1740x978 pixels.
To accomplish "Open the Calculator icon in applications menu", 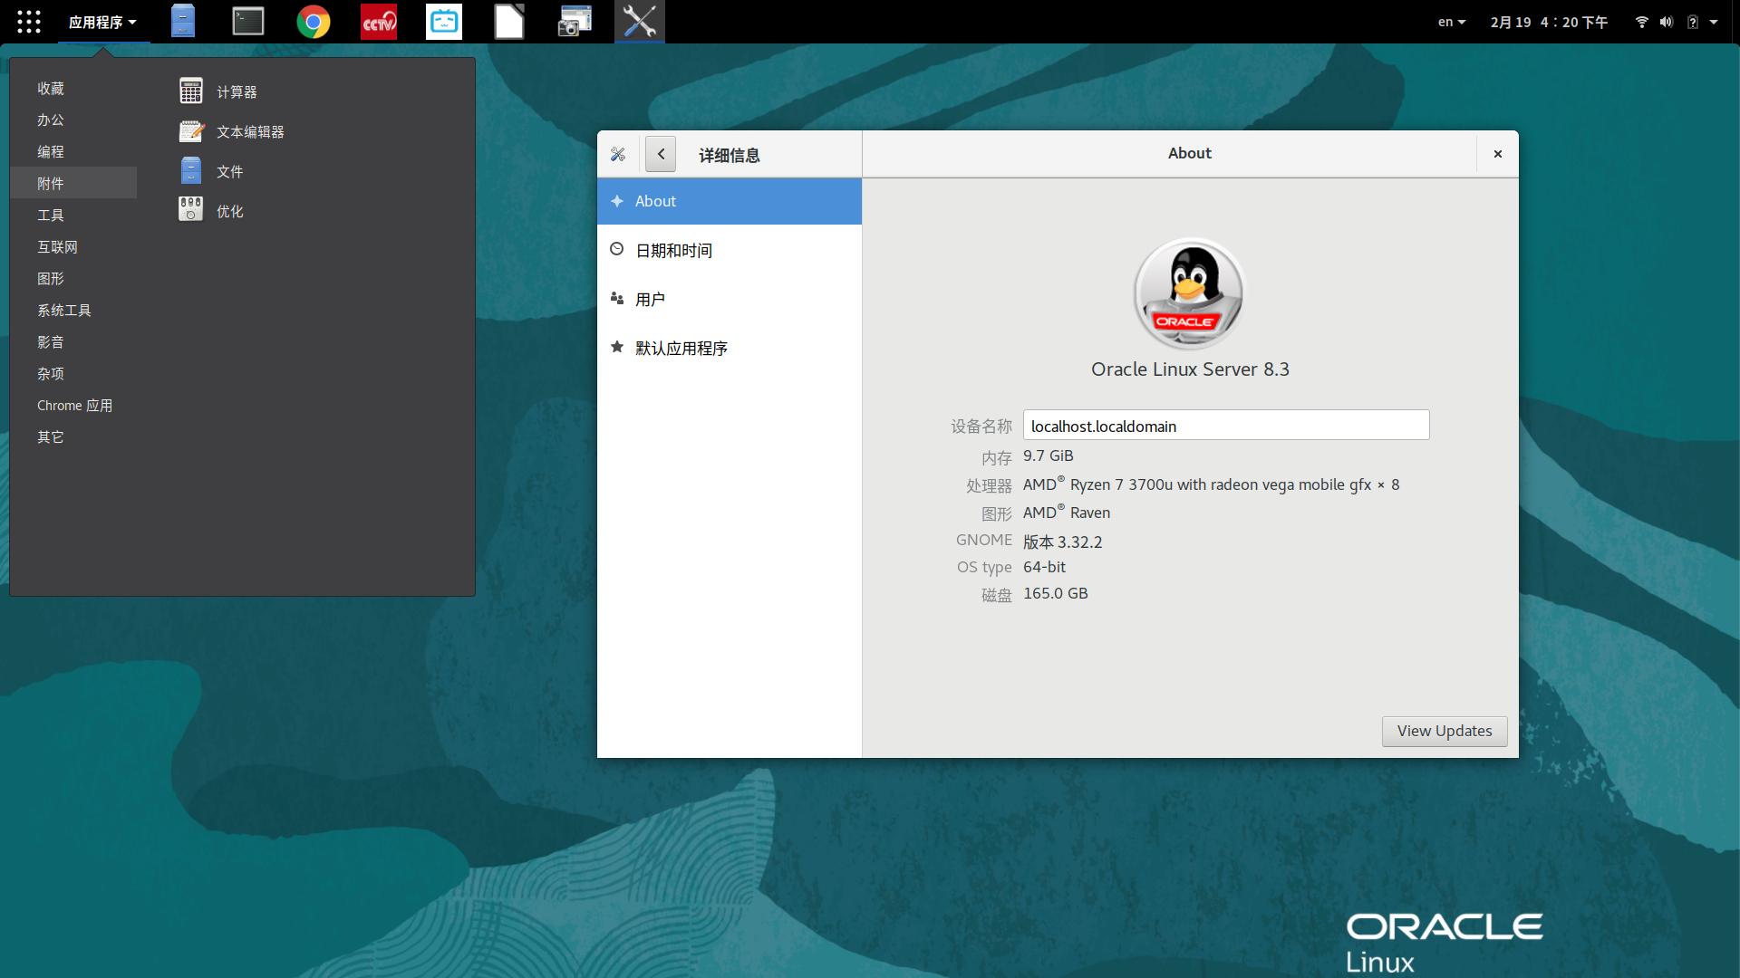I will coord(191,91).
